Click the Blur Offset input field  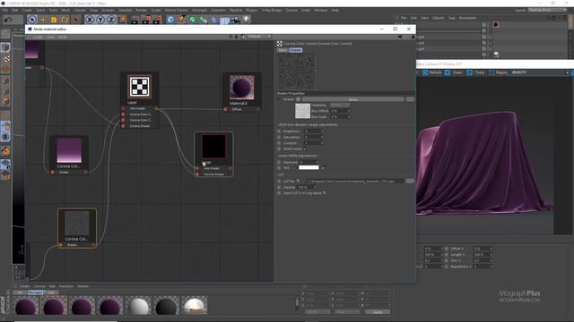point(340,111)
